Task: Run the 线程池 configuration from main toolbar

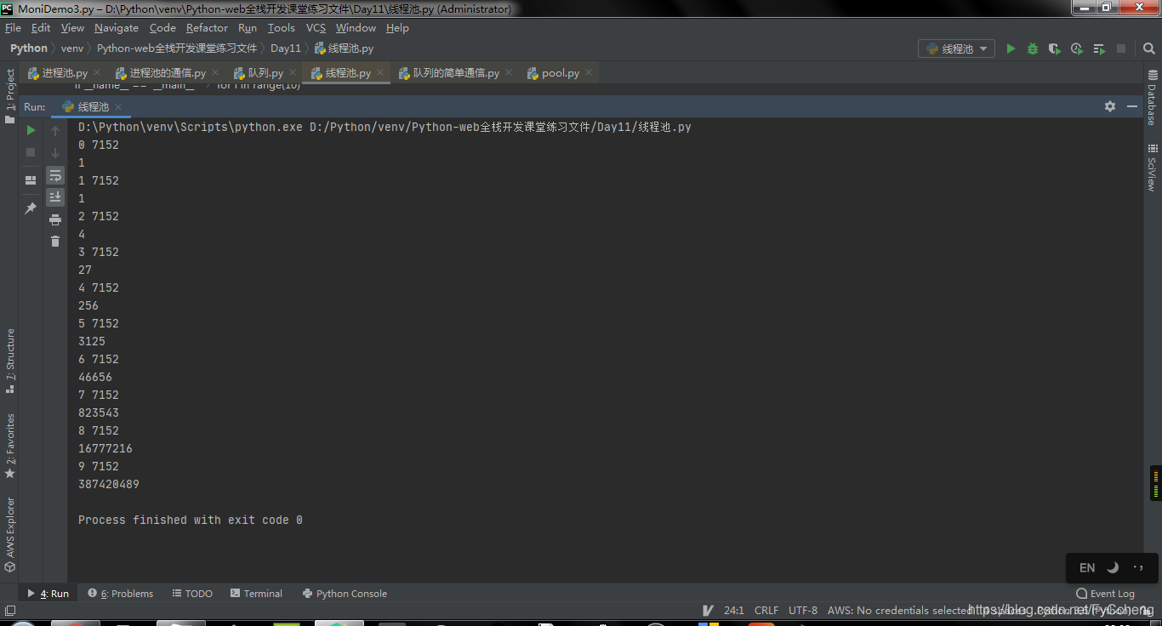Action: click(1011, 48)
